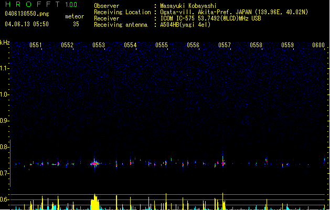The image size is (330, 210).
Task: Click the date stamp 04.06.13 05:50
Action: point(27,24)
